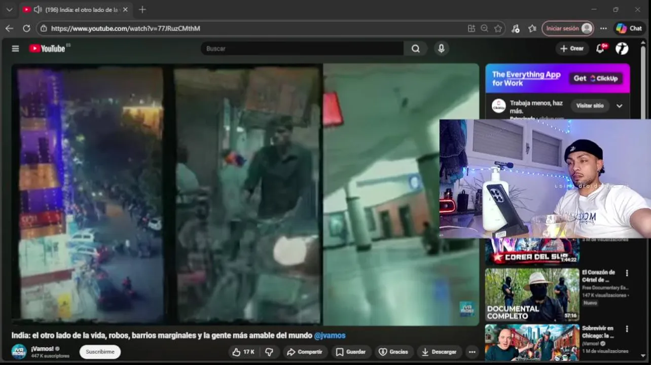Reload the page with refresh icon
This screenshot has width=651, height=365.
coord(26,28)
